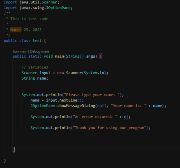Click the final closing brace of class test
180x168 pixels.
pos(5,161)
